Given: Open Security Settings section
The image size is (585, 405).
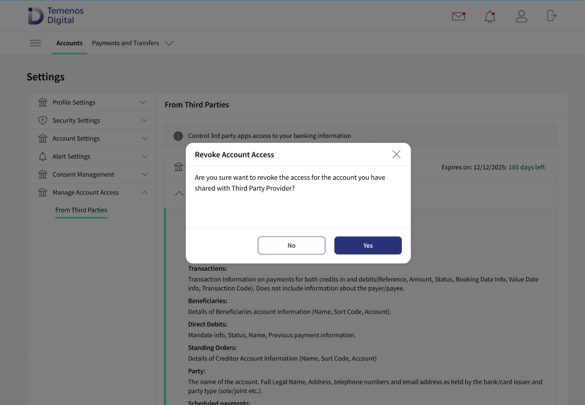Looking at the screenshot, I should coord(92,120).
